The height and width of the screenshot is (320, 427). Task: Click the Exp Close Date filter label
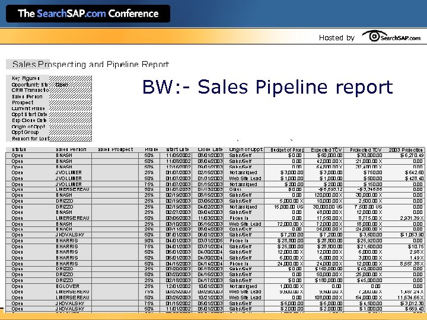[x=29, y=120]
